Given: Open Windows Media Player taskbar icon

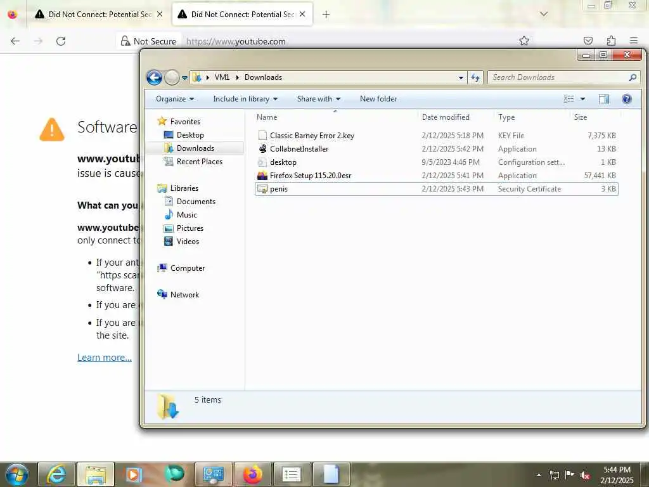Looking at the screenshot, I should pyautogui.click(x=134, y=474).
